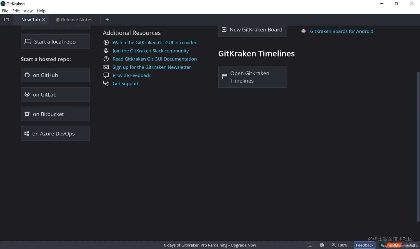Click the documentation question mark icon
This screenshot has width=420, height=249.
tap(106, 59)
